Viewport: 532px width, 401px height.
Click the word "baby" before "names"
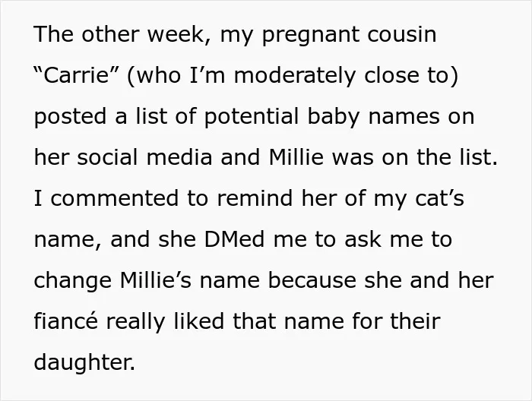[x=333, y=117]
